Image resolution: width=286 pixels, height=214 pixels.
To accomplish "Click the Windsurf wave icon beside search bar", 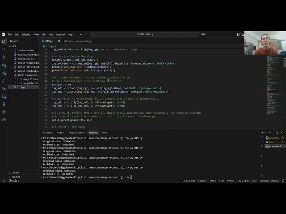I will tap(203, 34).
